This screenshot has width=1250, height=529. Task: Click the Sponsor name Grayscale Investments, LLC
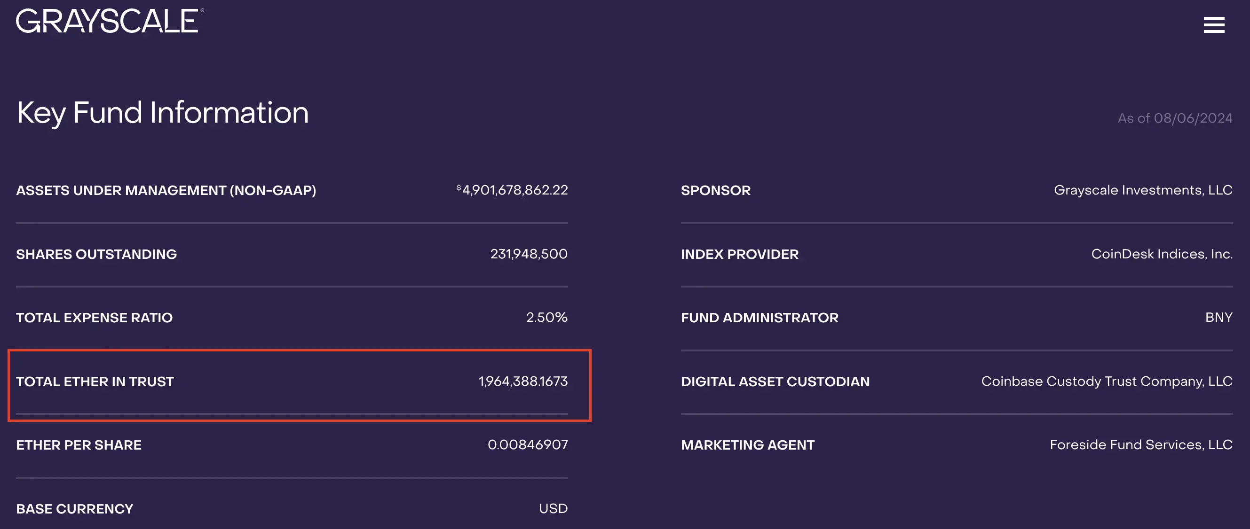(1144, 190)
